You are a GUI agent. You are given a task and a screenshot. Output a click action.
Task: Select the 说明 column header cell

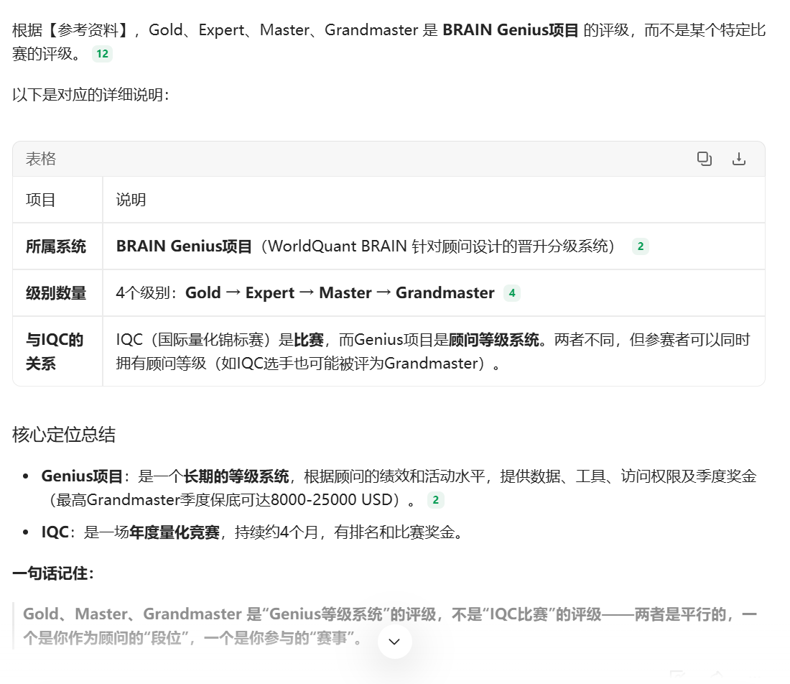tap(434, 200)
